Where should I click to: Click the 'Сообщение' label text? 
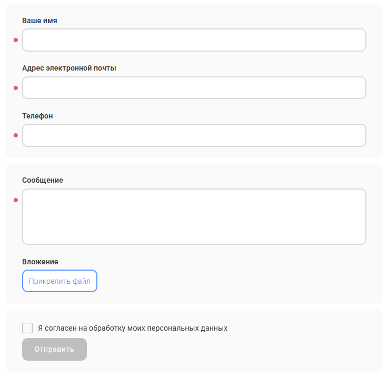(43, 180)
